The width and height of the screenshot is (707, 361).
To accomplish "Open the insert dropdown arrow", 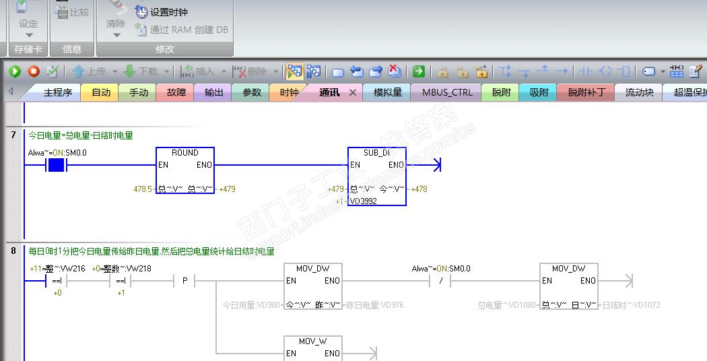I will tap(223, 71).
